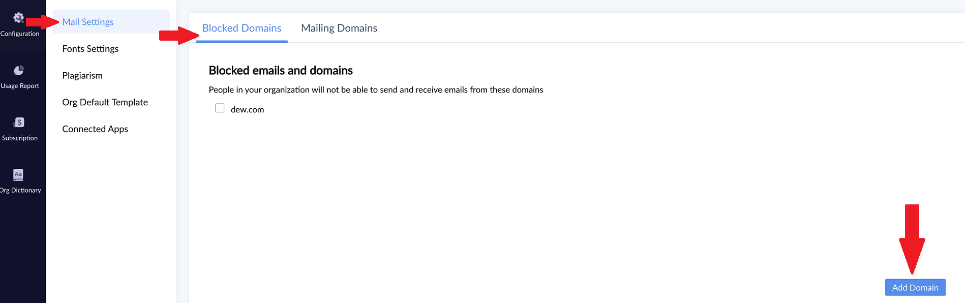Open the Configuration gear icon

pos(19,18)
